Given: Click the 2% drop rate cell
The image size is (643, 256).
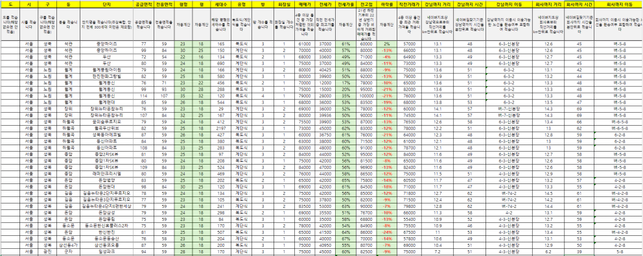Looking at the screenshot, I should coord(387,43).
